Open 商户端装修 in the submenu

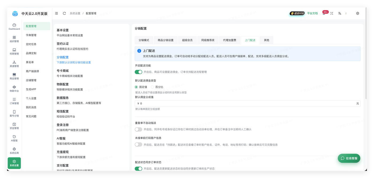click(x=37, y=71)
